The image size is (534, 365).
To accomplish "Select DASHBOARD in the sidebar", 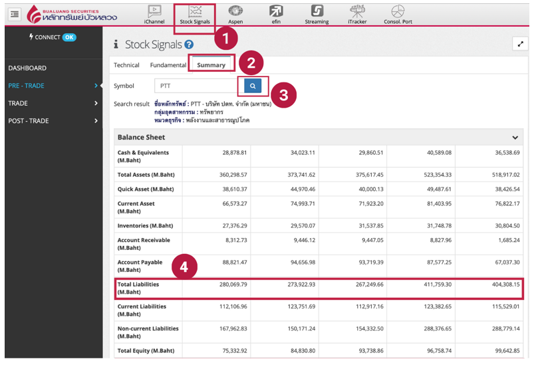I will click(x=27, y=68).
